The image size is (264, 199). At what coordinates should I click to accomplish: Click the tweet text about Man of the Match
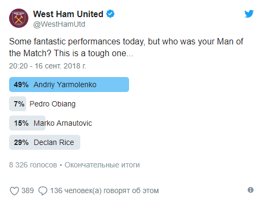126,47
